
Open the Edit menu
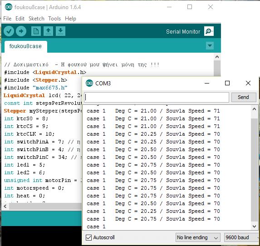[x=20, y=19]
